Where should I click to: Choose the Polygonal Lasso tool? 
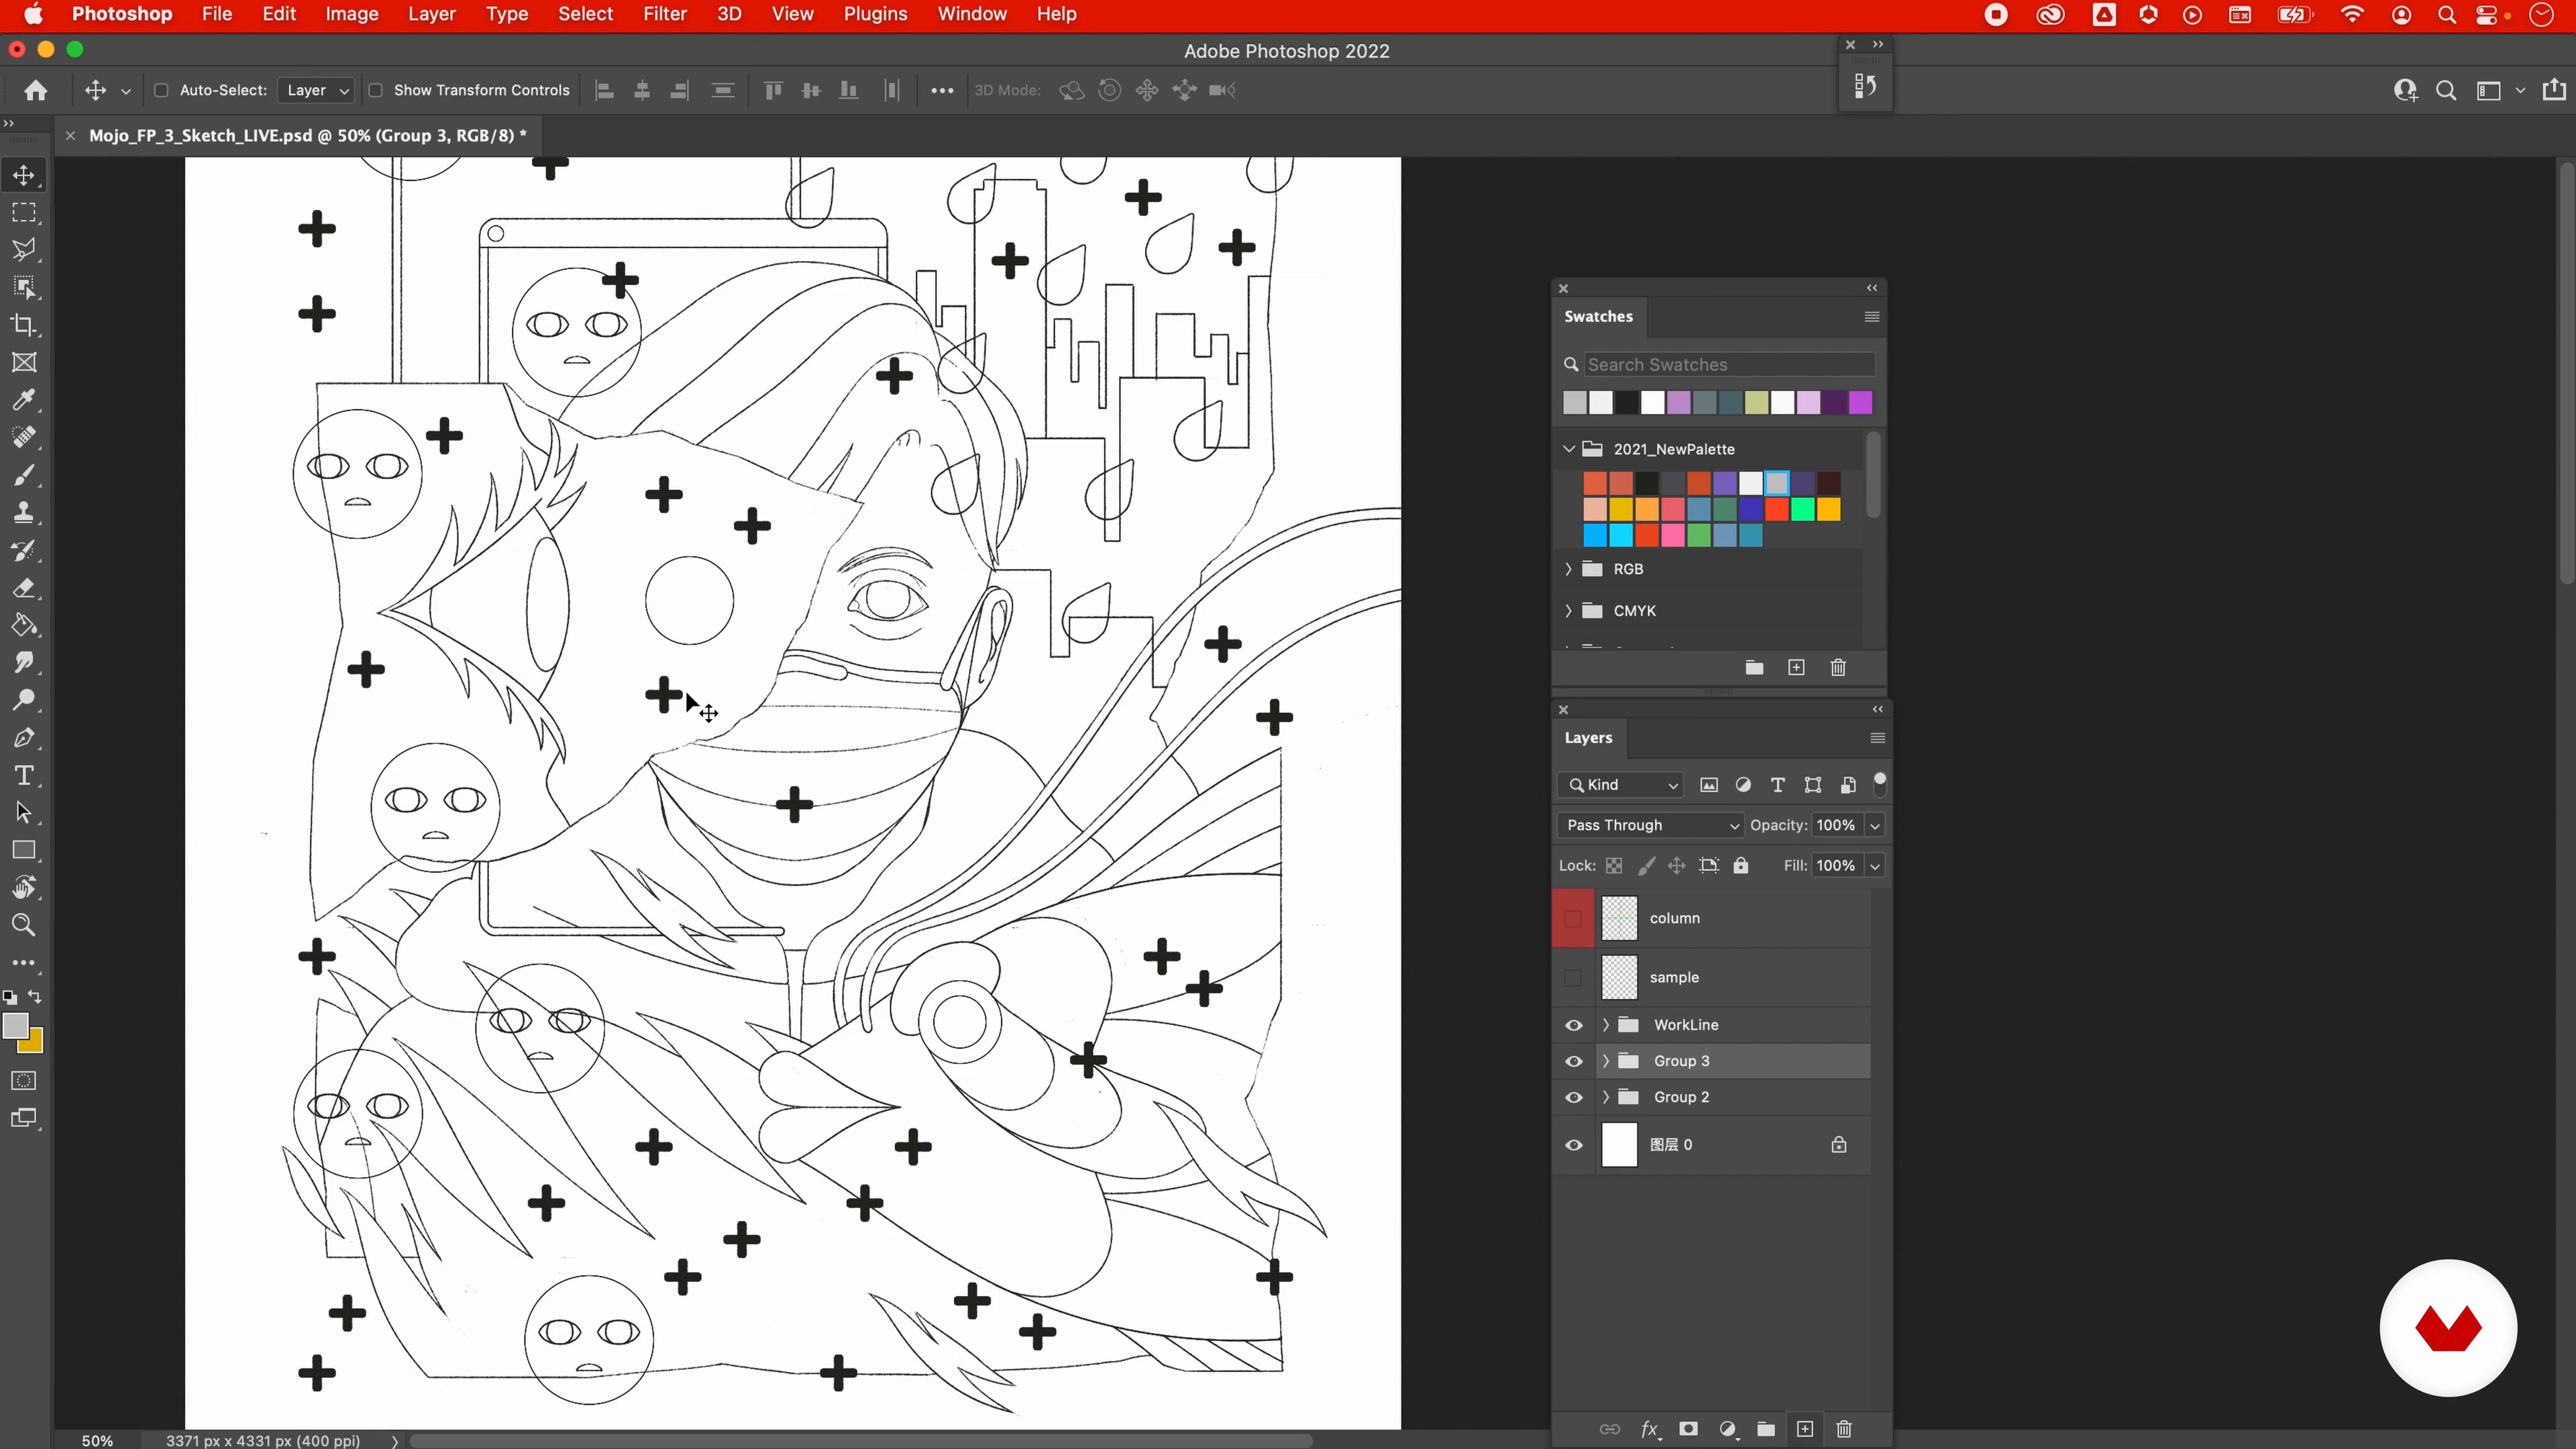click(x=24, y=250)
